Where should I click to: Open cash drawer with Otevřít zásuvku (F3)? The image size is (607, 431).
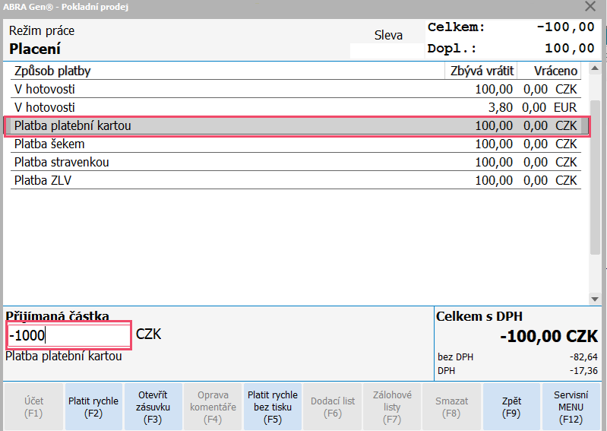[x=153, y=407]
